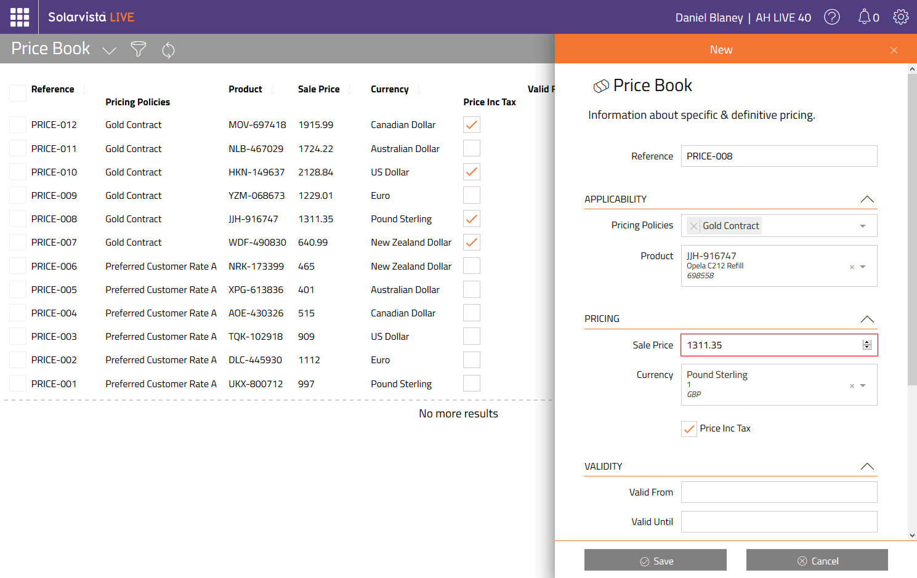
Task: Close the New panel with X
Action: coord(894,50)
